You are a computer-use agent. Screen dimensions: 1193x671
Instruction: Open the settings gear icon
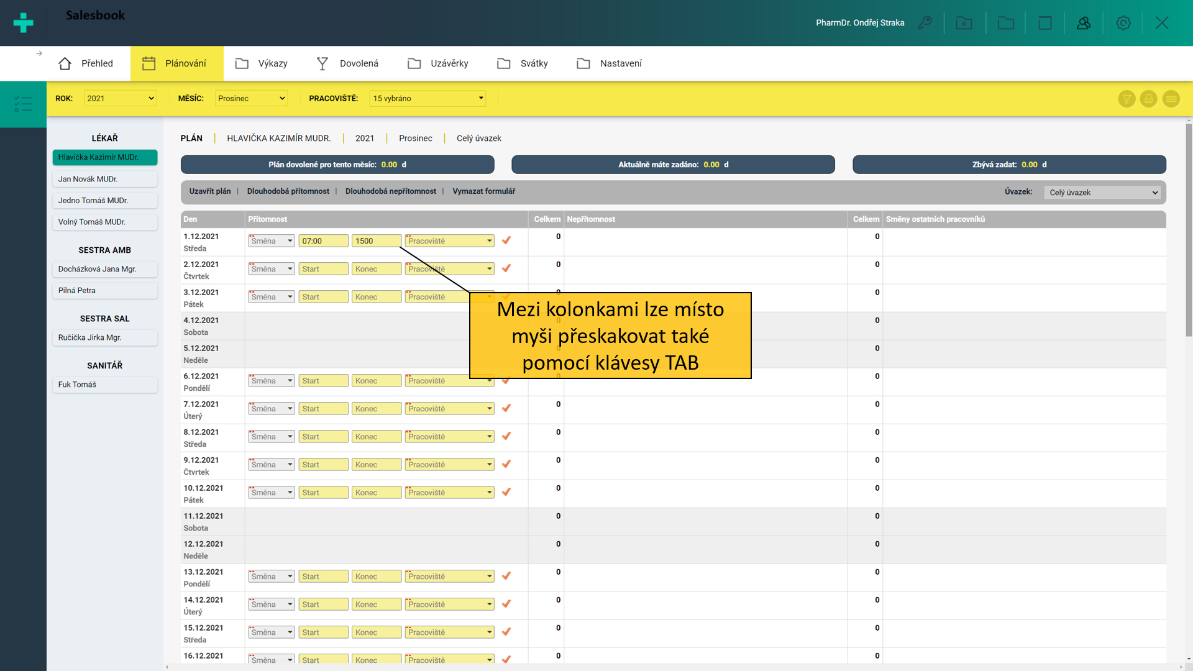tap(1123, 23)
